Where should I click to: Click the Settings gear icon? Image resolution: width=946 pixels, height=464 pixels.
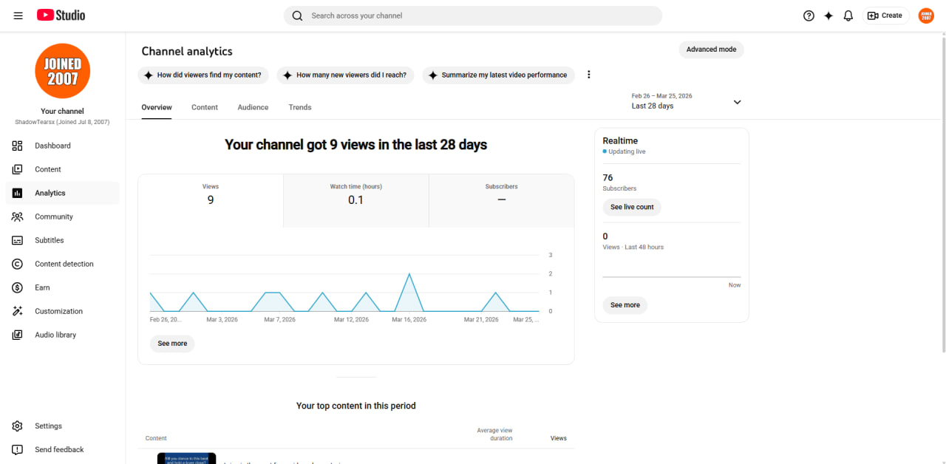[18, 426]
